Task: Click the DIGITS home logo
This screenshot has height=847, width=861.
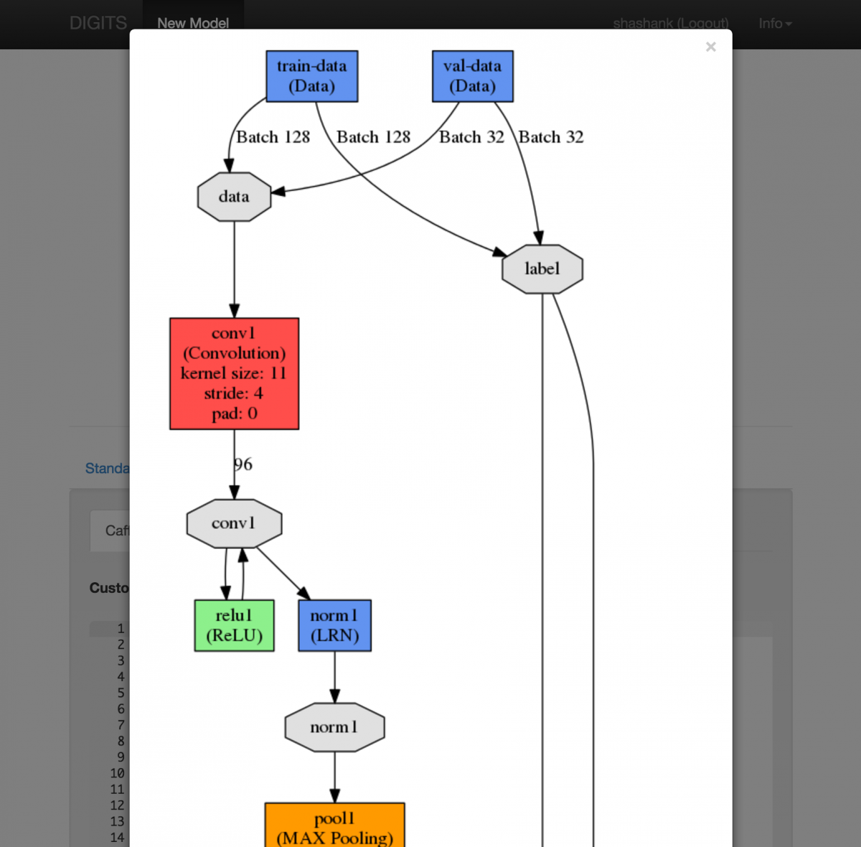Action: point(98,23)
